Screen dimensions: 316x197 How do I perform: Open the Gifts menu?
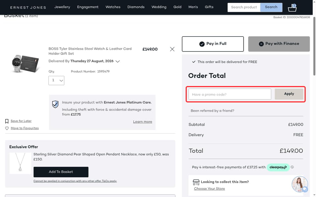tap(209, 7)
